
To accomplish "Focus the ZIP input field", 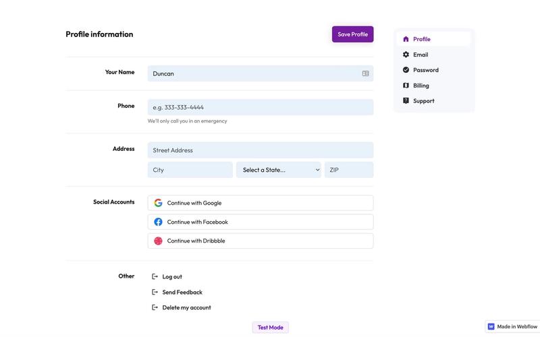I will click(x=349, y=170).
